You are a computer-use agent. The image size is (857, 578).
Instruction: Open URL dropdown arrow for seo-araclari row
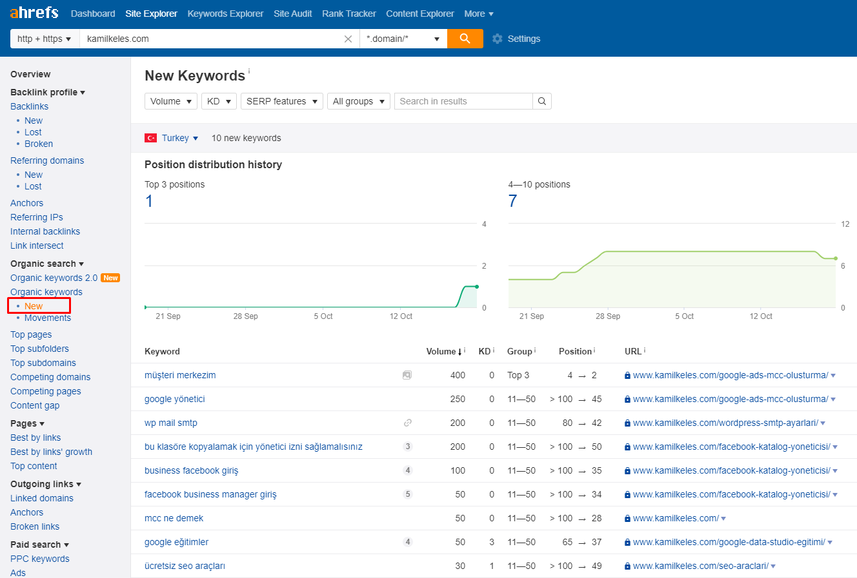click(773, 566)
